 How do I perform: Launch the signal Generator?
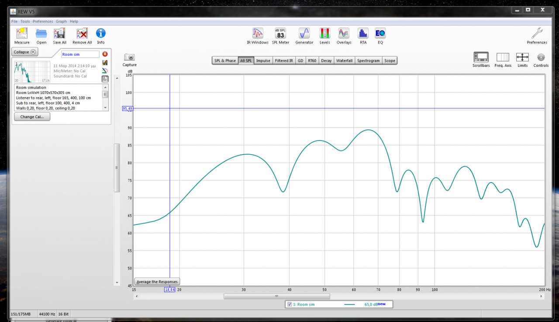(x=304, y=34)
